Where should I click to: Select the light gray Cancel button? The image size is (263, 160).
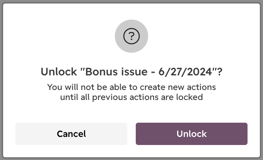click(x=71, y=134)
